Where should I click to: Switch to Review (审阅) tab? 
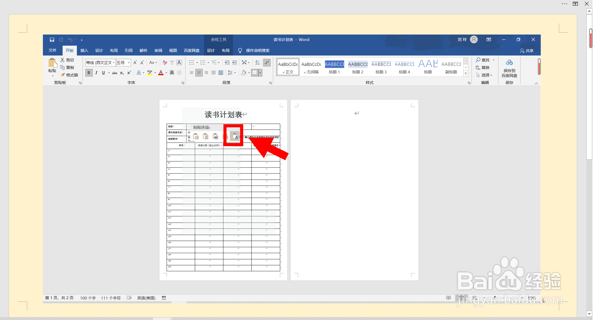click(158, 51)
